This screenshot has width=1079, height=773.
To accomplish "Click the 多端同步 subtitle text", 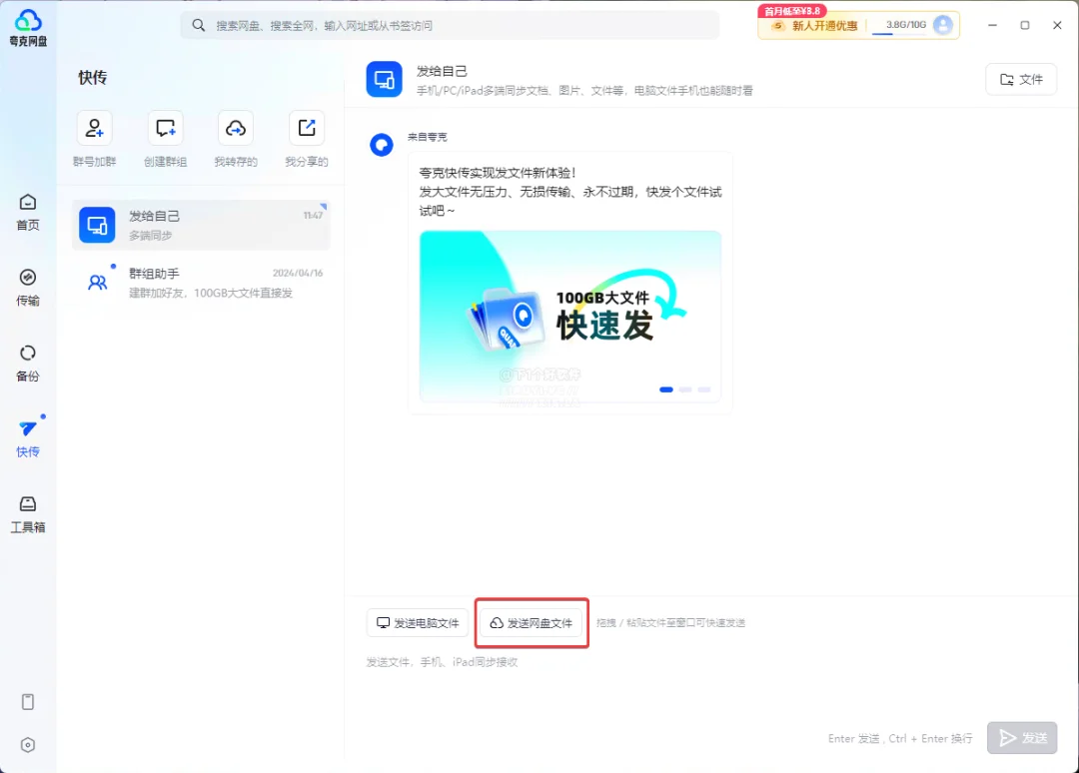I will 151,236.
